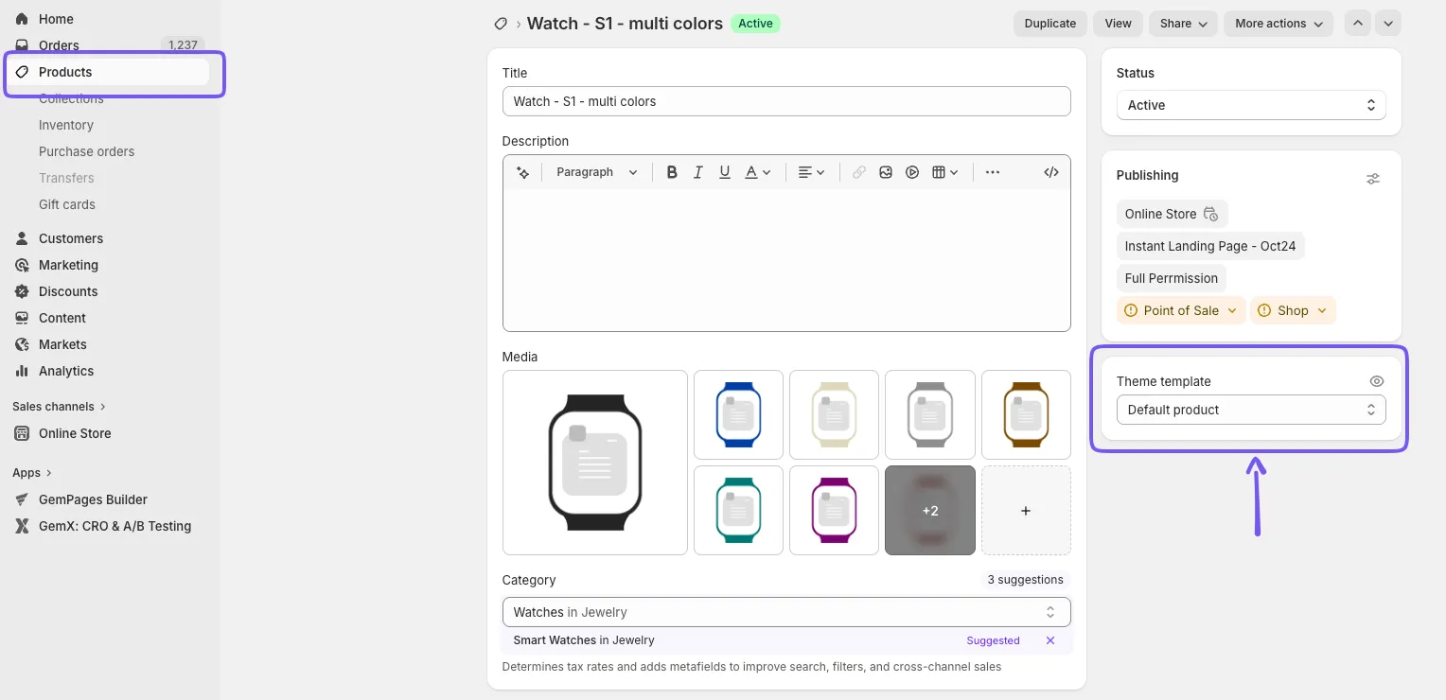Screen dimensions: 1446x700
Task: Click the View button
Action: (1118, 24)
